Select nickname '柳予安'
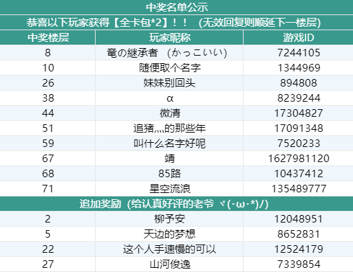The height and width of the screenshot is (272, 353). pyautogui.click(x=169, y=219)
